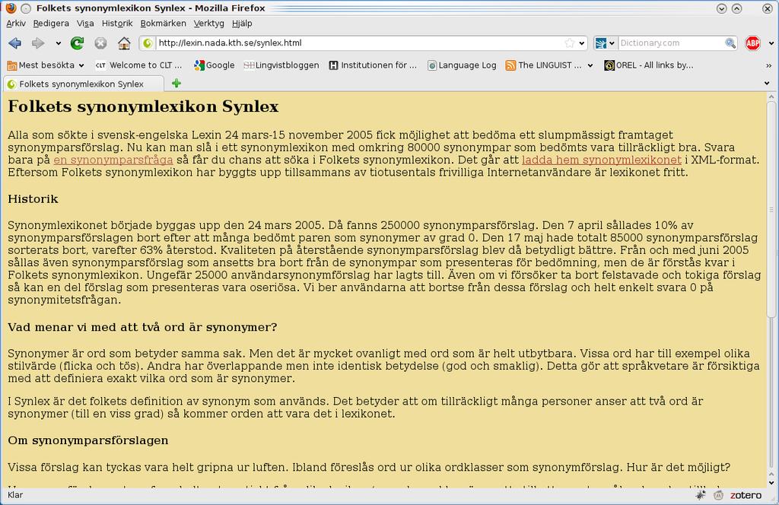Open the Redigera menu
Screen dimensions: 779x505
(x=51, y=24)
